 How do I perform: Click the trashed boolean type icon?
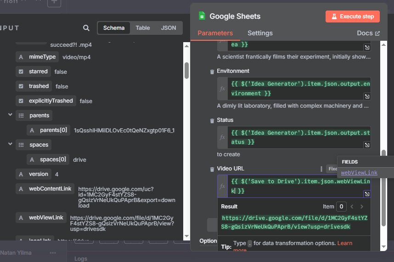pyautogui.click(x=21, y=86)
